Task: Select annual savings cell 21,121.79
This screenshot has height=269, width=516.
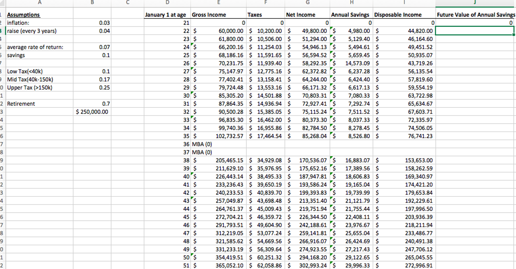Action: 351,201
